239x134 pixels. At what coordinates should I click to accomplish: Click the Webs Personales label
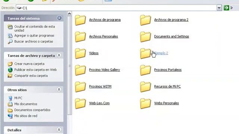click(167, 103)
